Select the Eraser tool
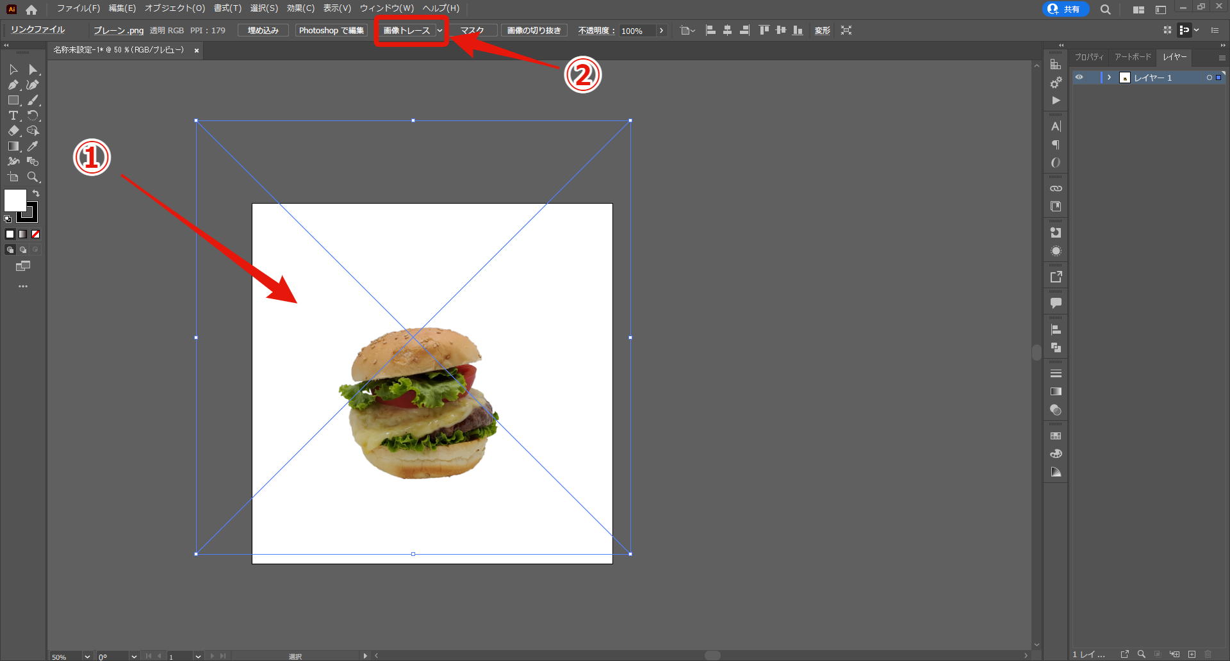Image resolution: width=1230 pixels, height=661 pixels. click(13, 131)
